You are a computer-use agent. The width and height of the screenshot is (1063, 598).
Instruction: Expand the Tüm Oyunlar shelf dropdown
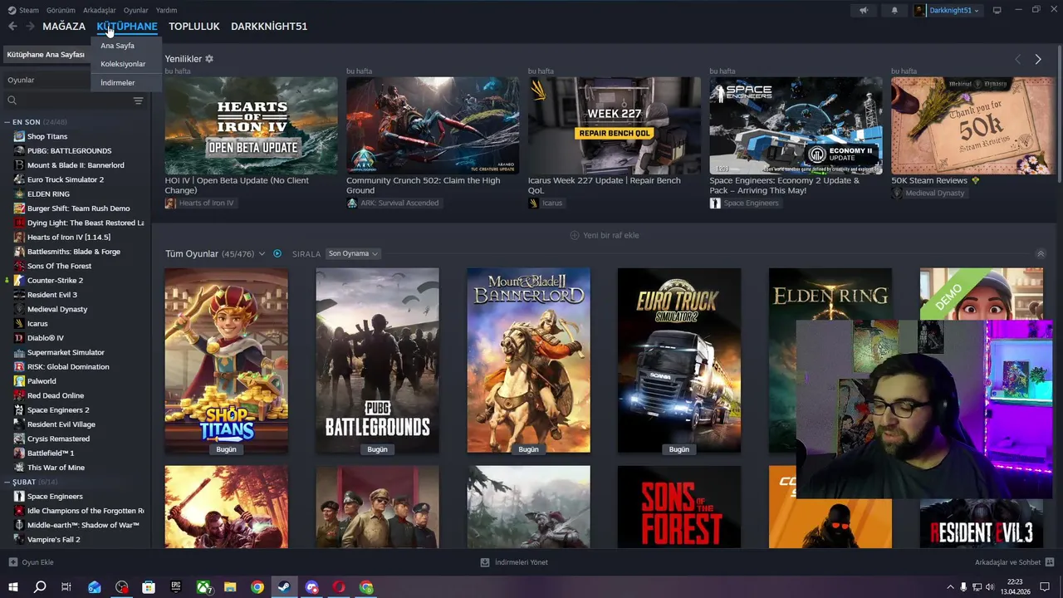coord(262,253)
